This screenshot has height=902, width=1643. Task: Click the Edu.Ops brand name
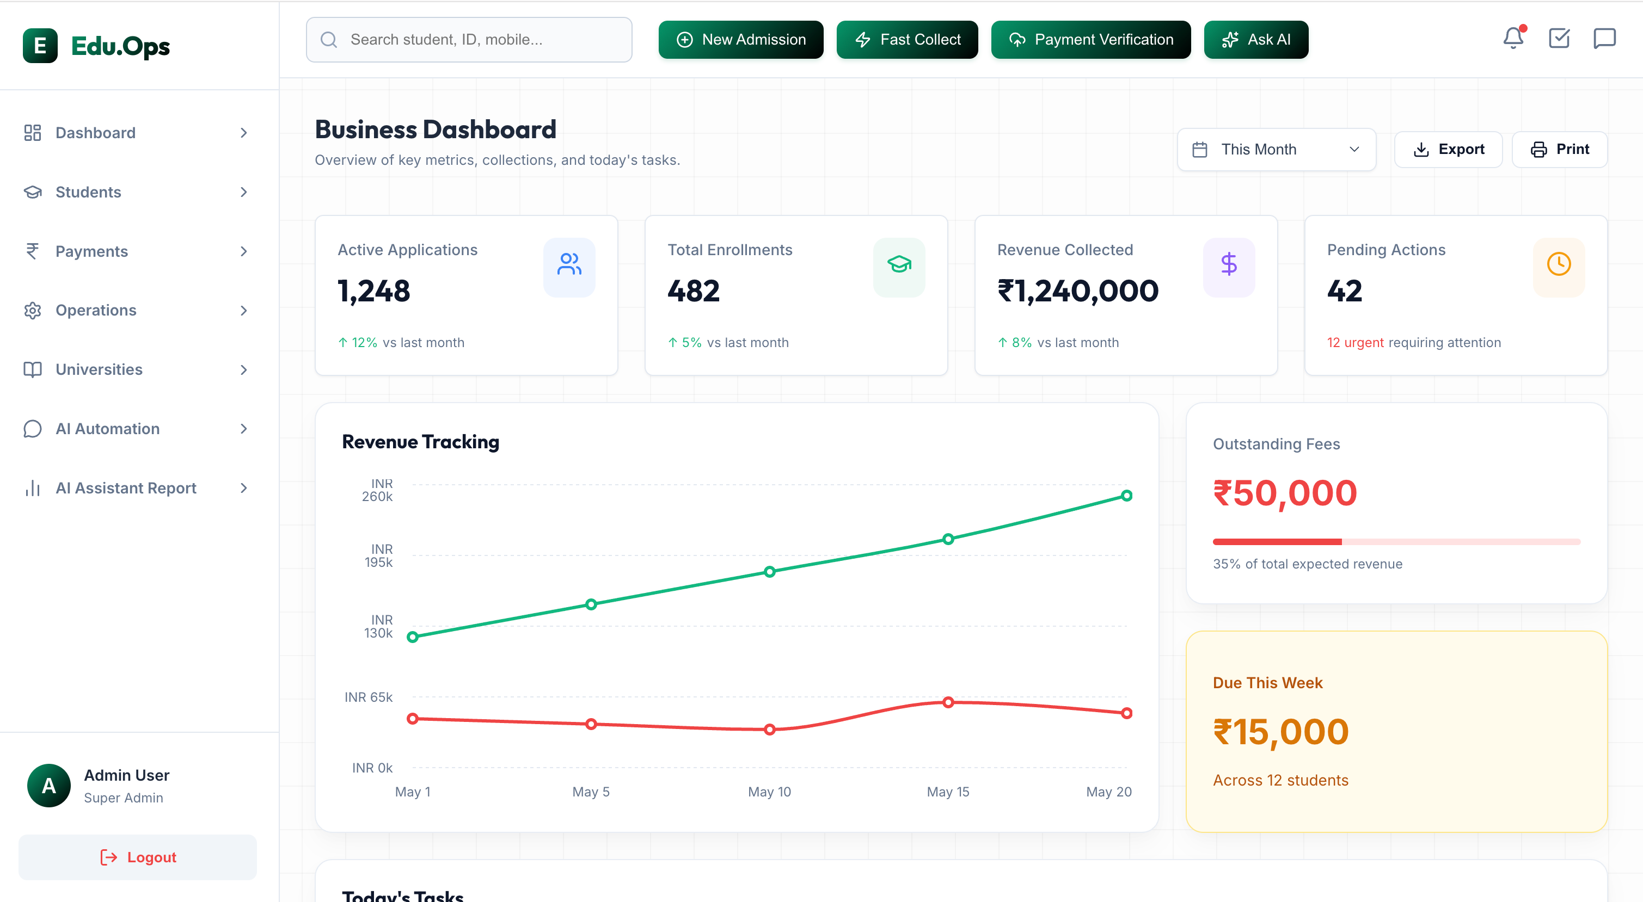(x=120, y=46)
